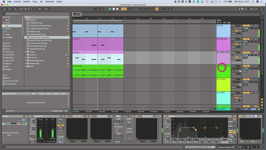Open the Crear menu
The width and height of the screenshot is (266, 150).
35,2
